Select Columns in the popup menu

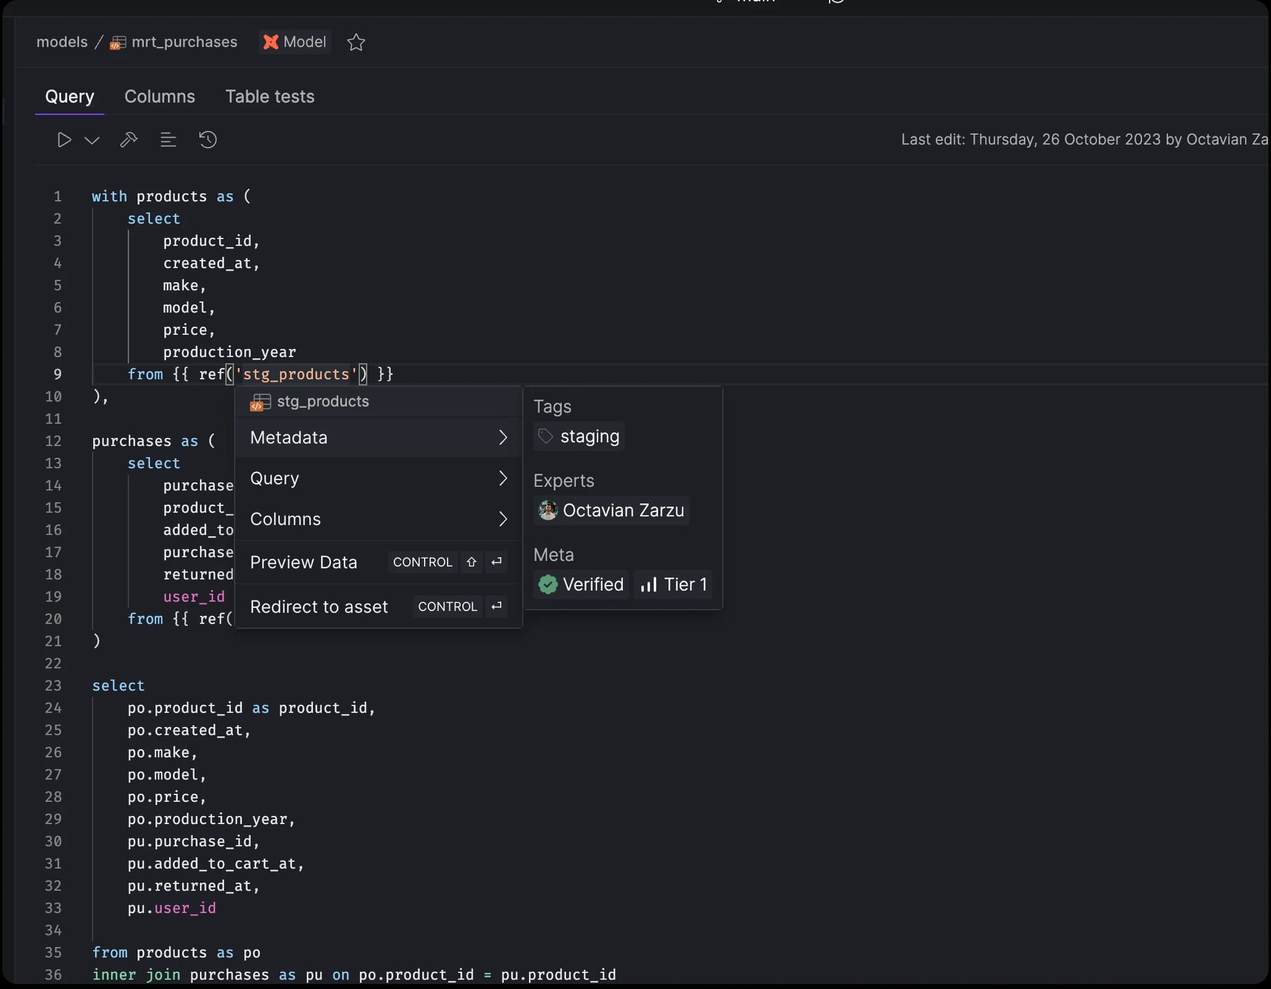click(x=378, y=519)
